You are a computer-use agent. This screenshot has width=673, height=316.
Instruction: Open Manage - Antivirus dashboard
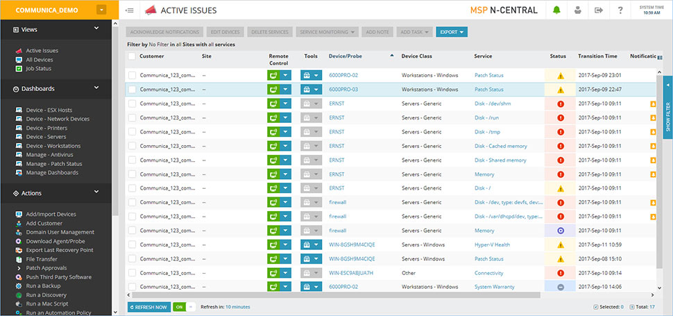tap(49, 155)
